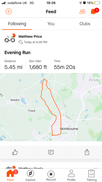Open the Profile tab
Viewport: 102px width, 182px height.
(71, 175)
